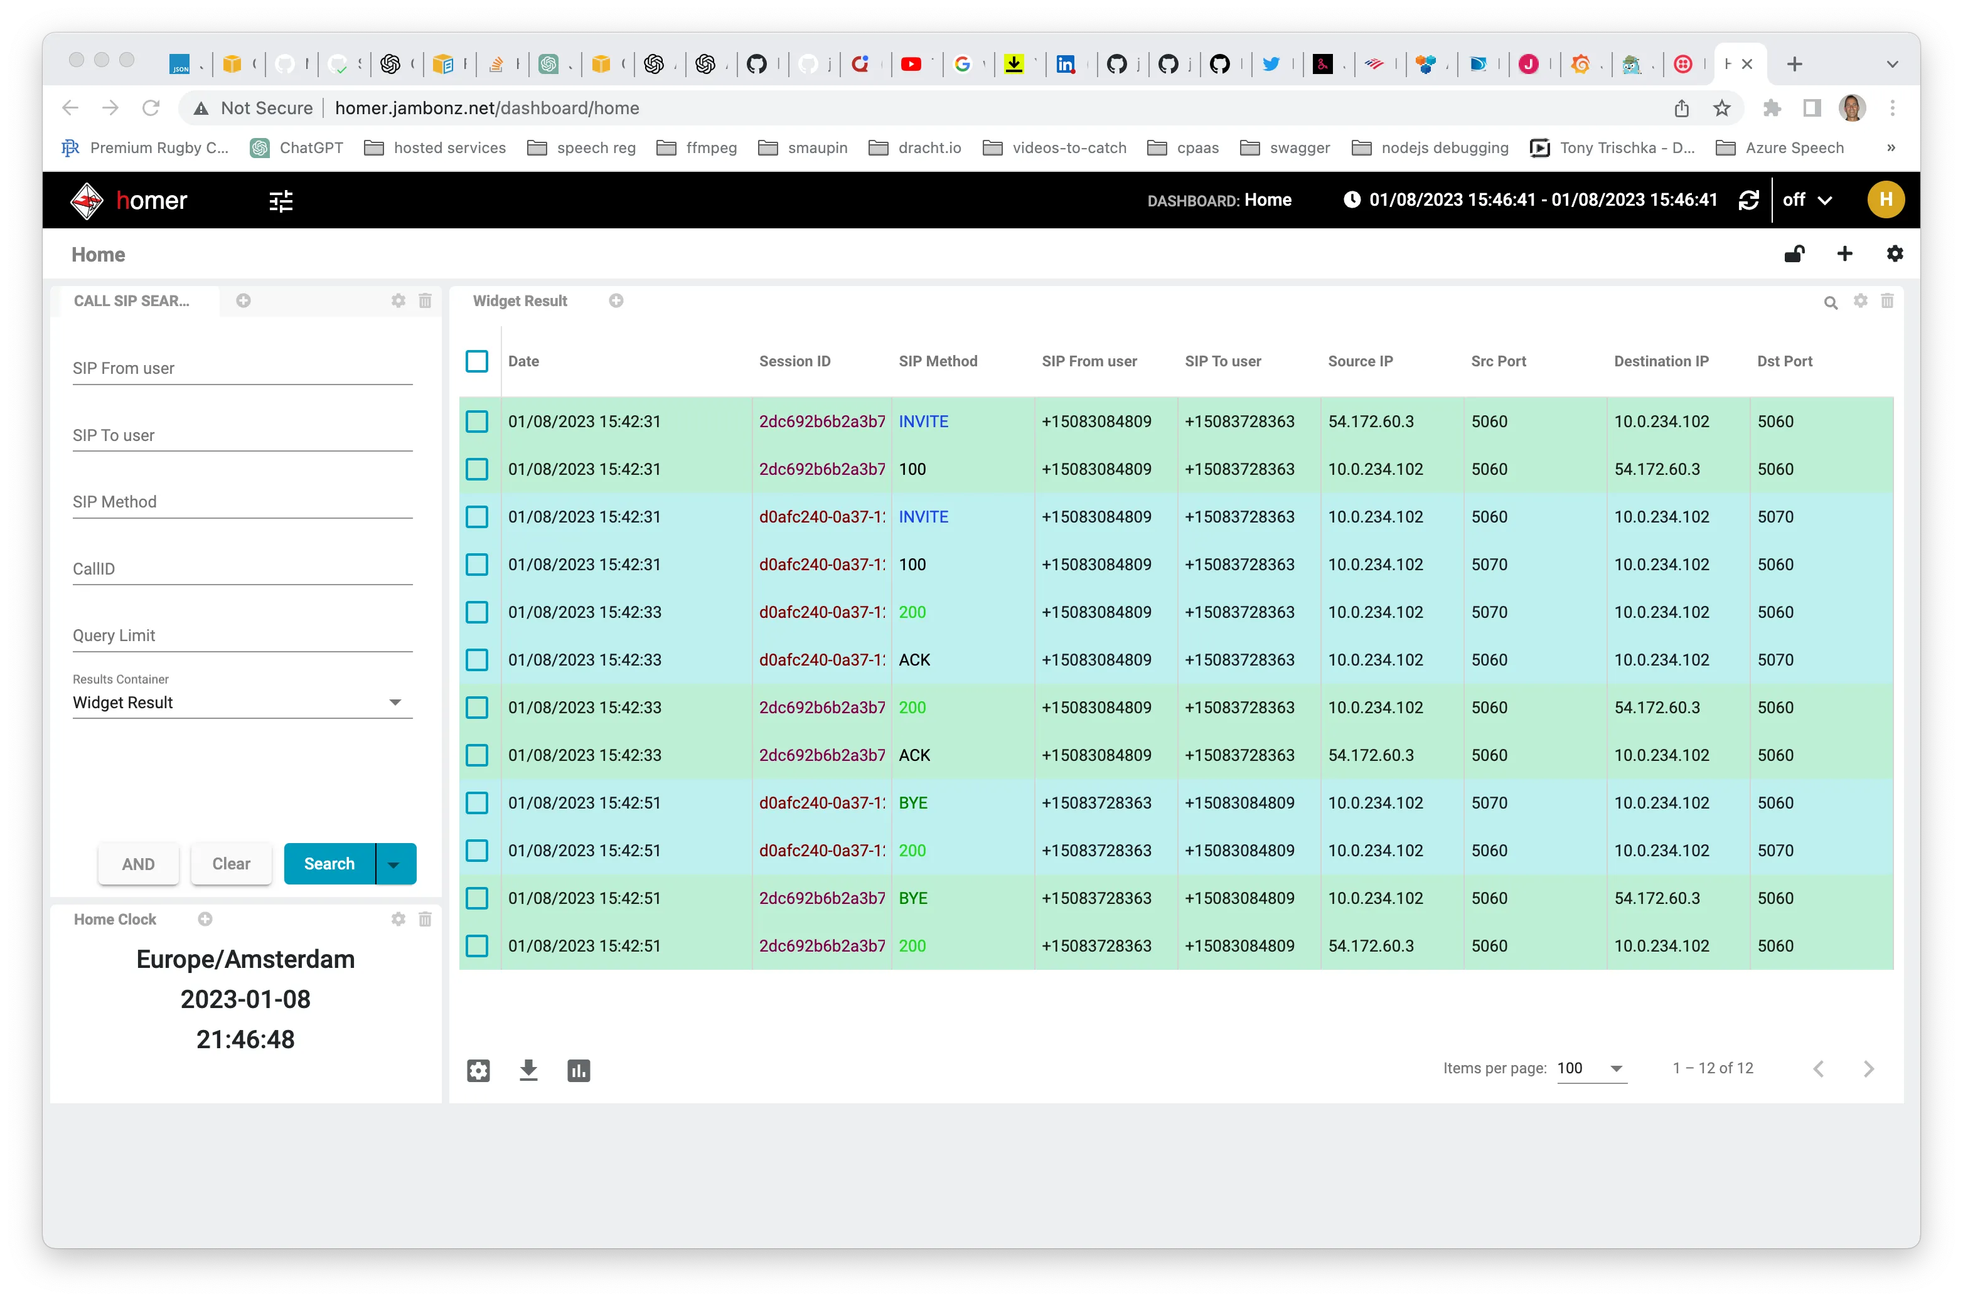This screenshot has width=1963, height=1301.
Task: Click plus icon next to Widget Result tab
Action: (616, 300)
